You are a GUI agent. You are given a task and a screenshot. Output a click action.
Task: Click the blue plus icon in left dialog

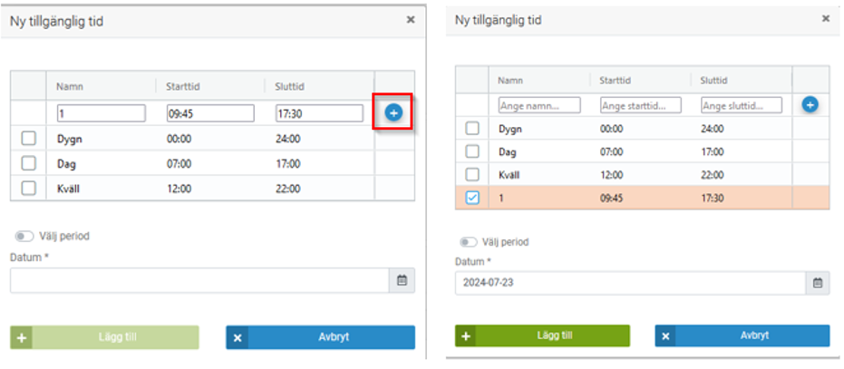(393, 113)
